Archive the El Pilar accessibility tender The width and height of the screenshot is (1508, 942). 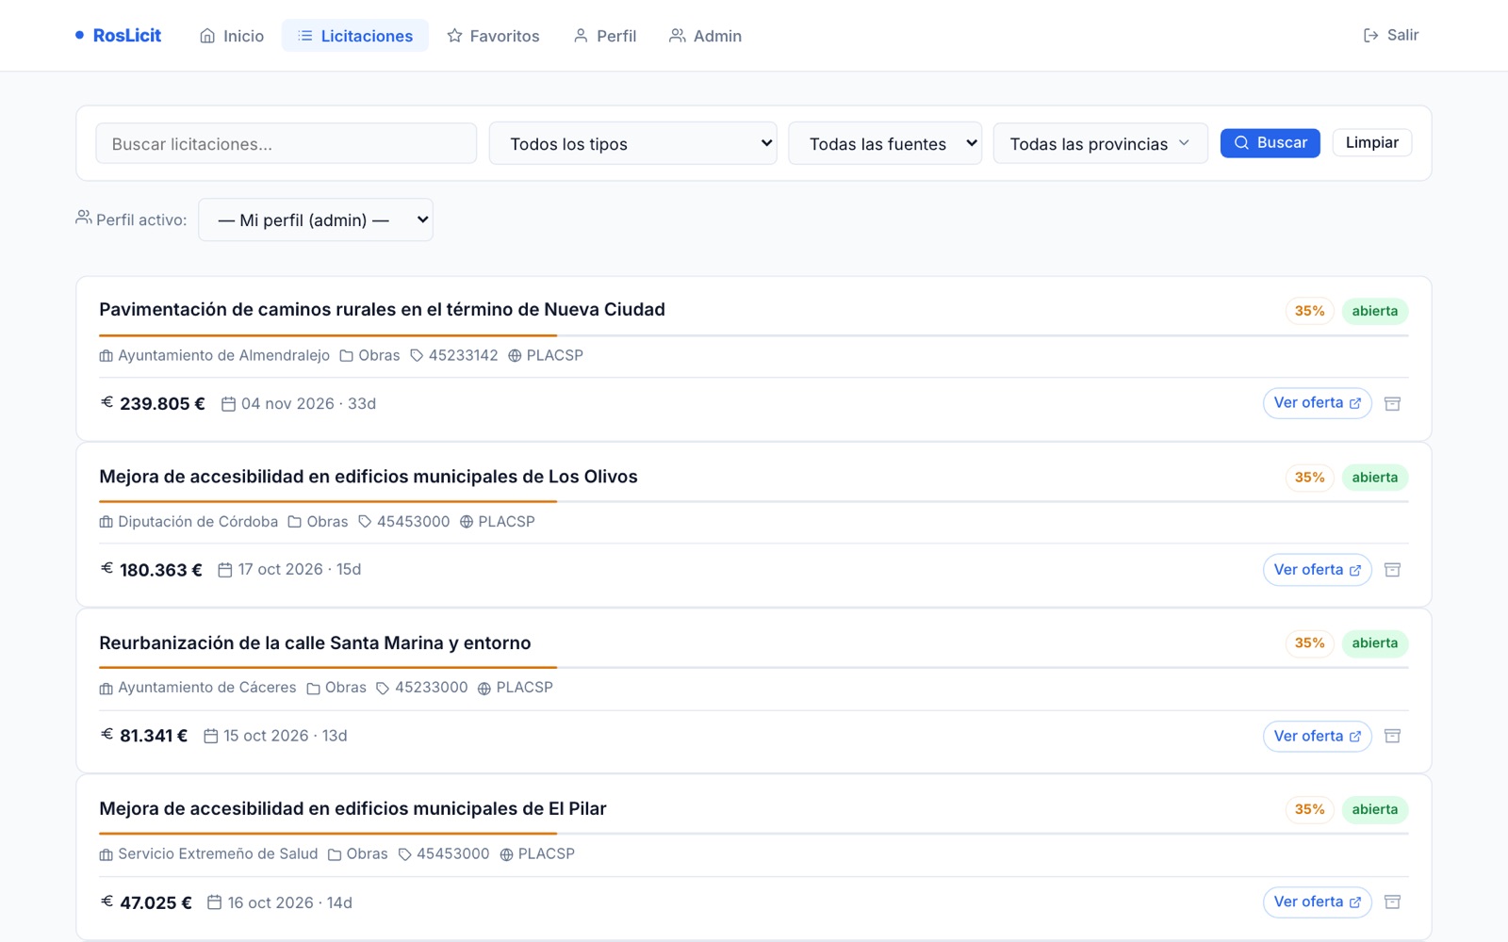[1392, 901]
